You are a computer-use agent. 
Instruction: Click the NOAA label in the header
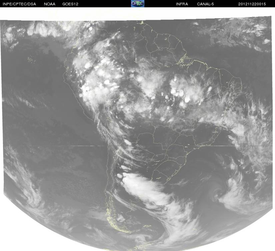point(50,4)
